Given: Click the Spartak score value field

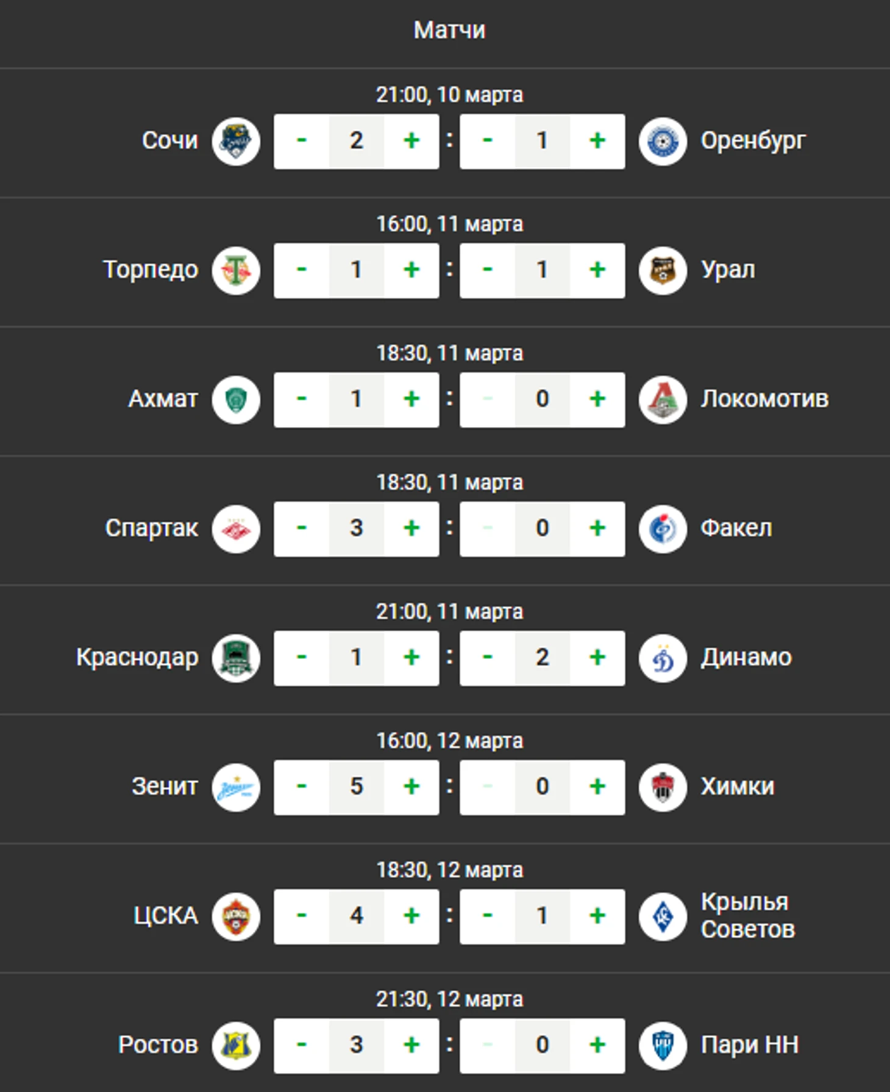Looking at the screenshot, I should coord(357,529).
